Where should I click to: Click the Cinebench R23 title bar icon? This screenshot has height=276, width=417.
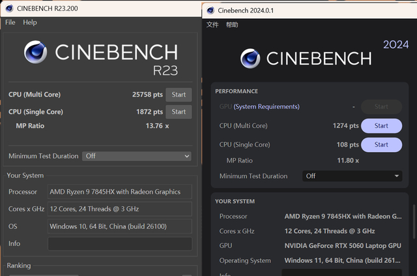(8, 8)
